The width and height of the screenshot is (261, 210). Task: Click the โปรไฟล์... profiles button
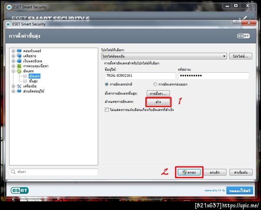(241, 56)
